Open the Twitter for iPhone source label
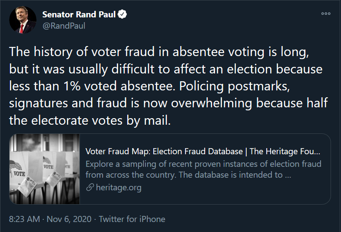The height and width of the screenshot is (232, 341). [132, 219]
